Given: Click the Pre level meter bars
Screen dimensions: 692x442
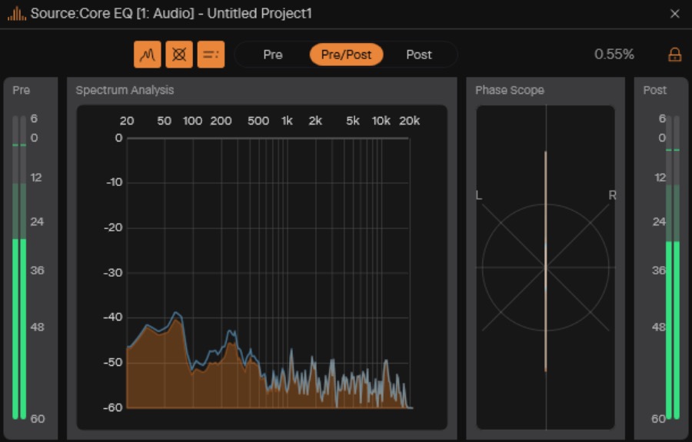Looking at the screenshot, I should click(x=19, y=268).
